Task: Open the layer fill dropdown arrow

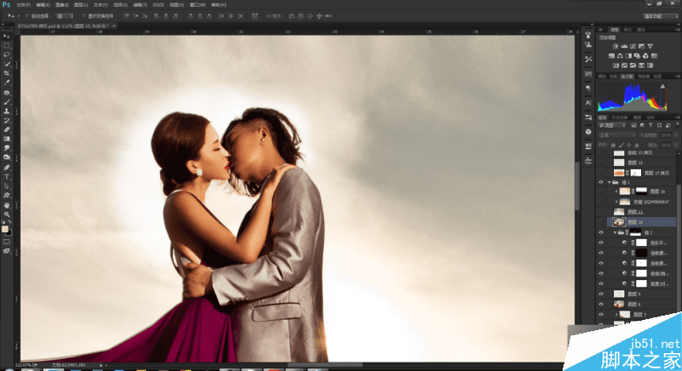Action: 675,145
